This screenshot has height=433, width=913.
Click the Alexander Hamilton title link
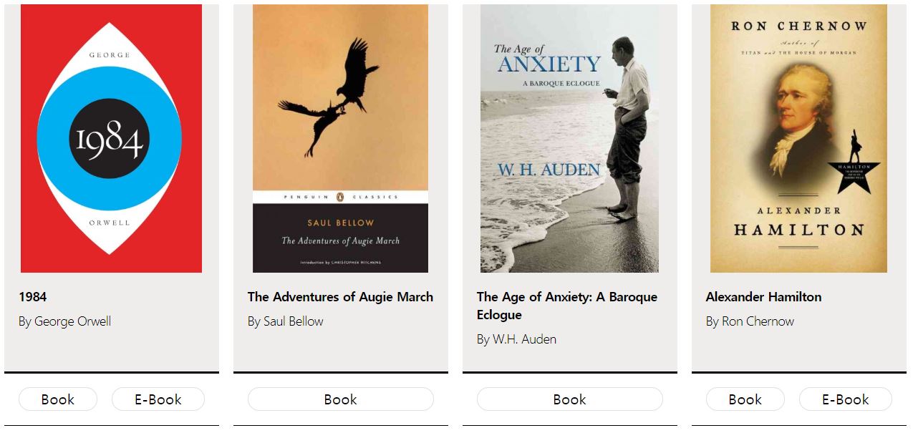pos(763,297)
